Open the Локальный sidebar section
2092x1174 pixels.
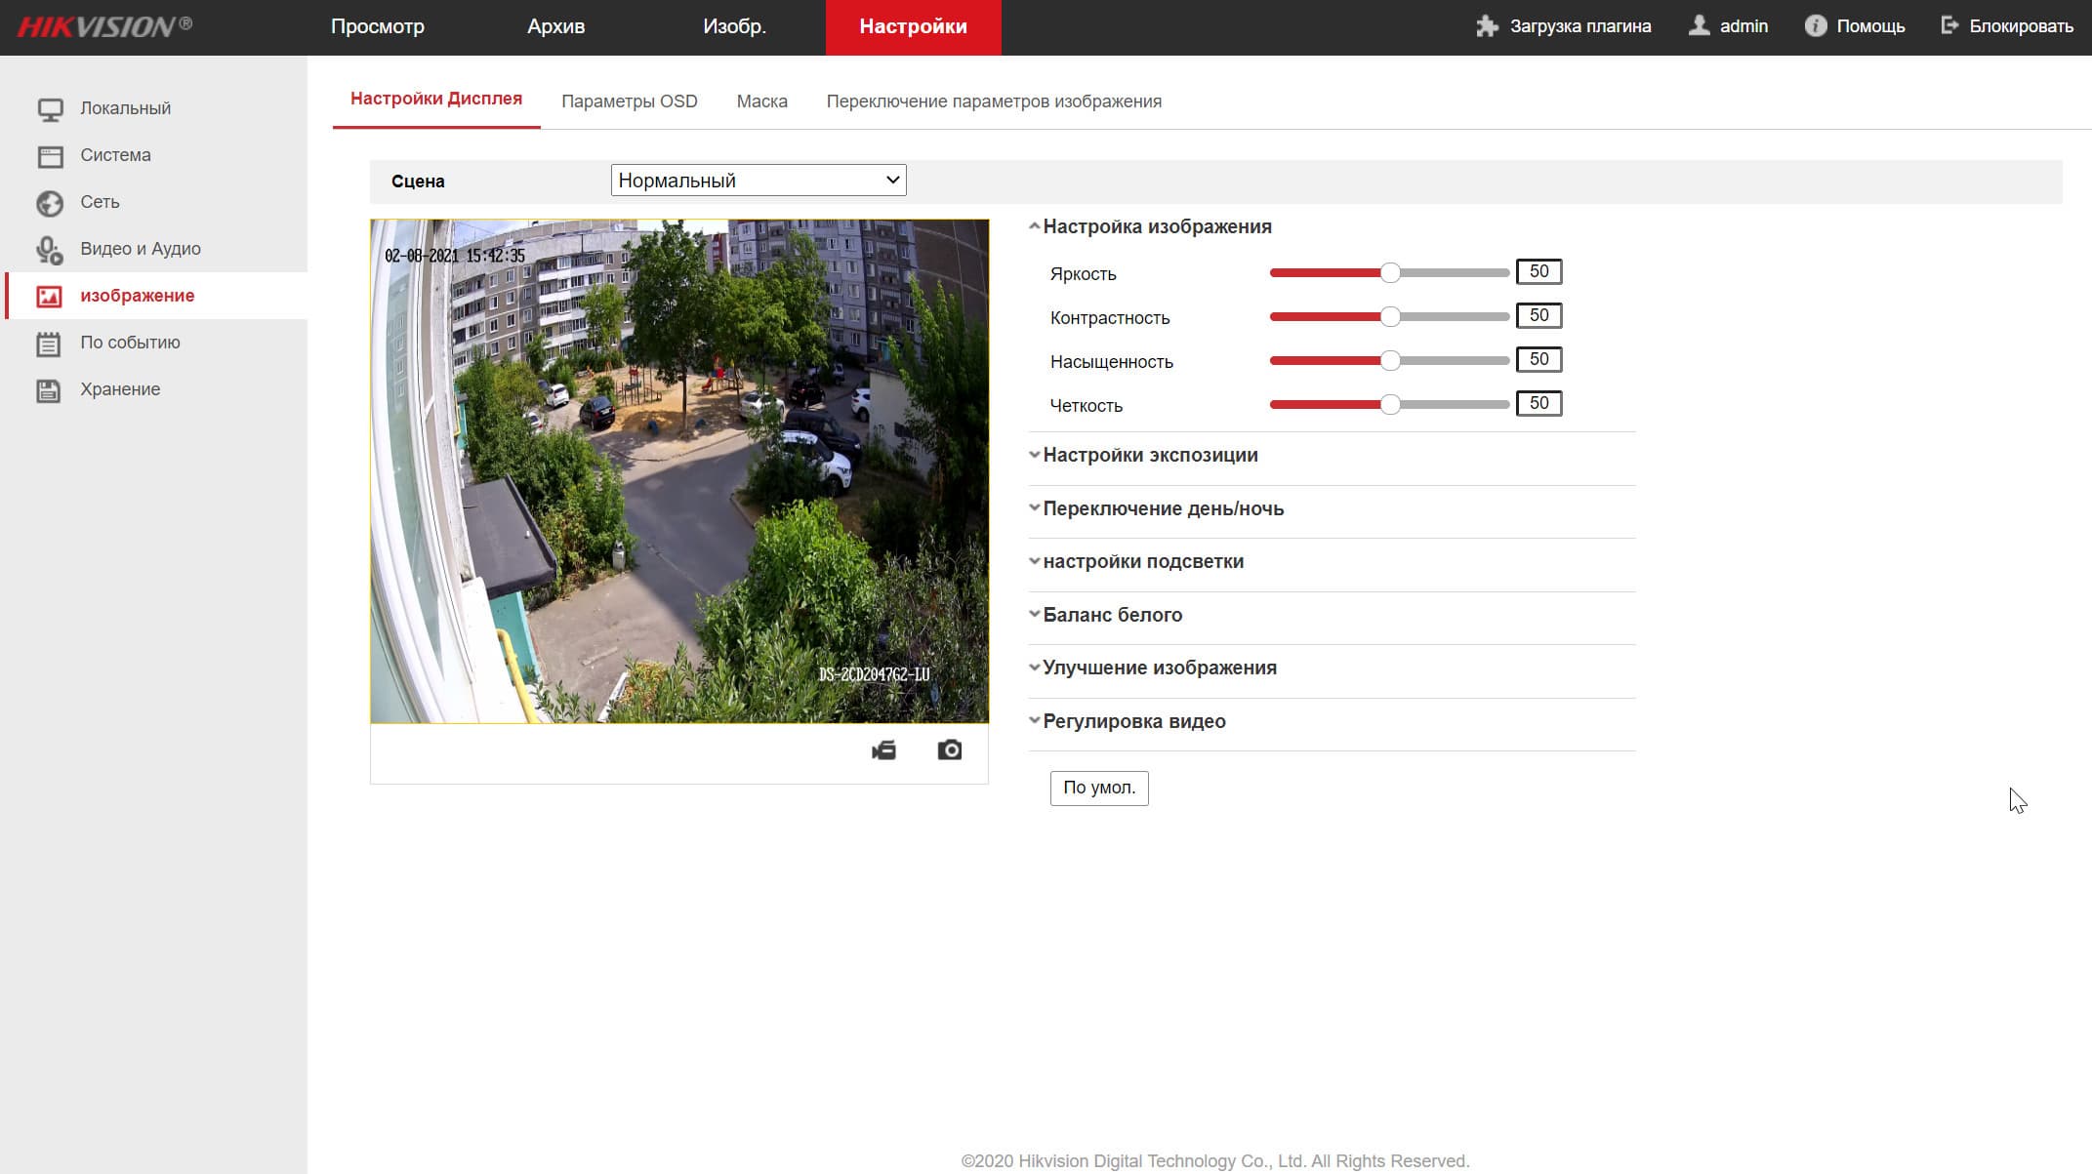(125, 108)
